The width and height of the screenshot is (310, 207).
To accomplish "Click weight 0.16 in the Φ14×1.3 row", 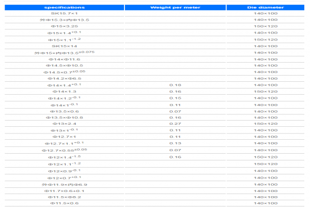I will (175, 92).
